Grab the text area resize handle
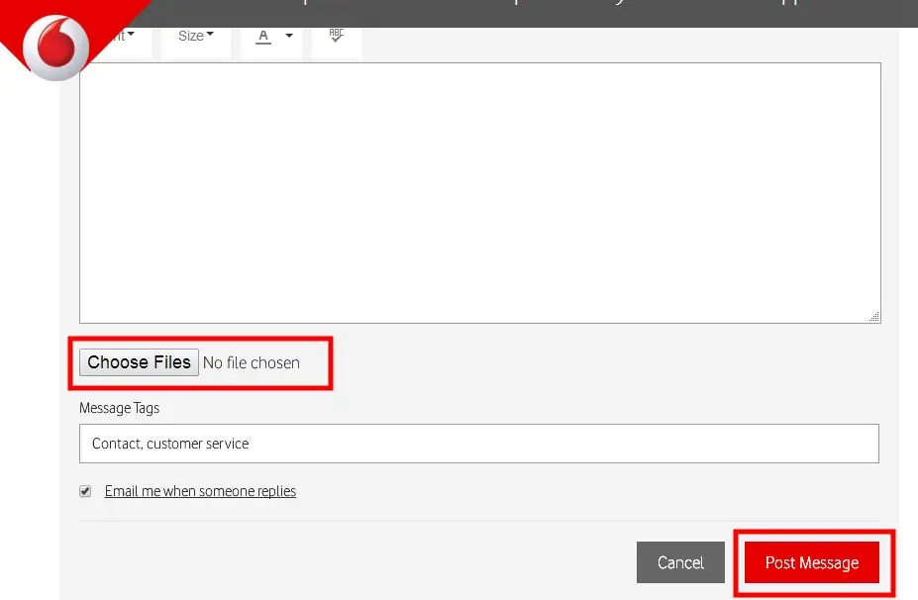The image size is (918, 600). point(873,316)
